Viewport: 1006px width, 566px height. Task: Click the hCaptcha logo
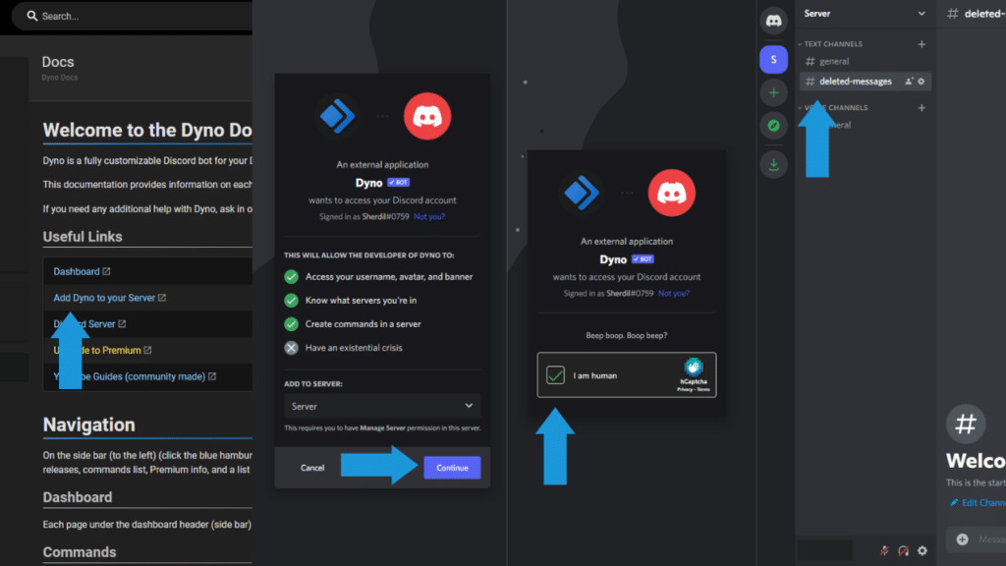(x=693, y=368)
